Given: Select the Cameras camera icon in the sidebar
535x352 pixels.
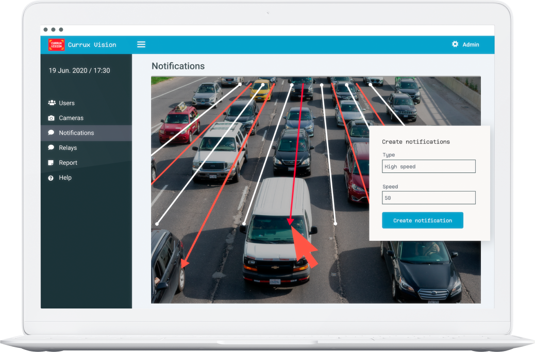Looking at the screenshot, I should click(51, 118).
